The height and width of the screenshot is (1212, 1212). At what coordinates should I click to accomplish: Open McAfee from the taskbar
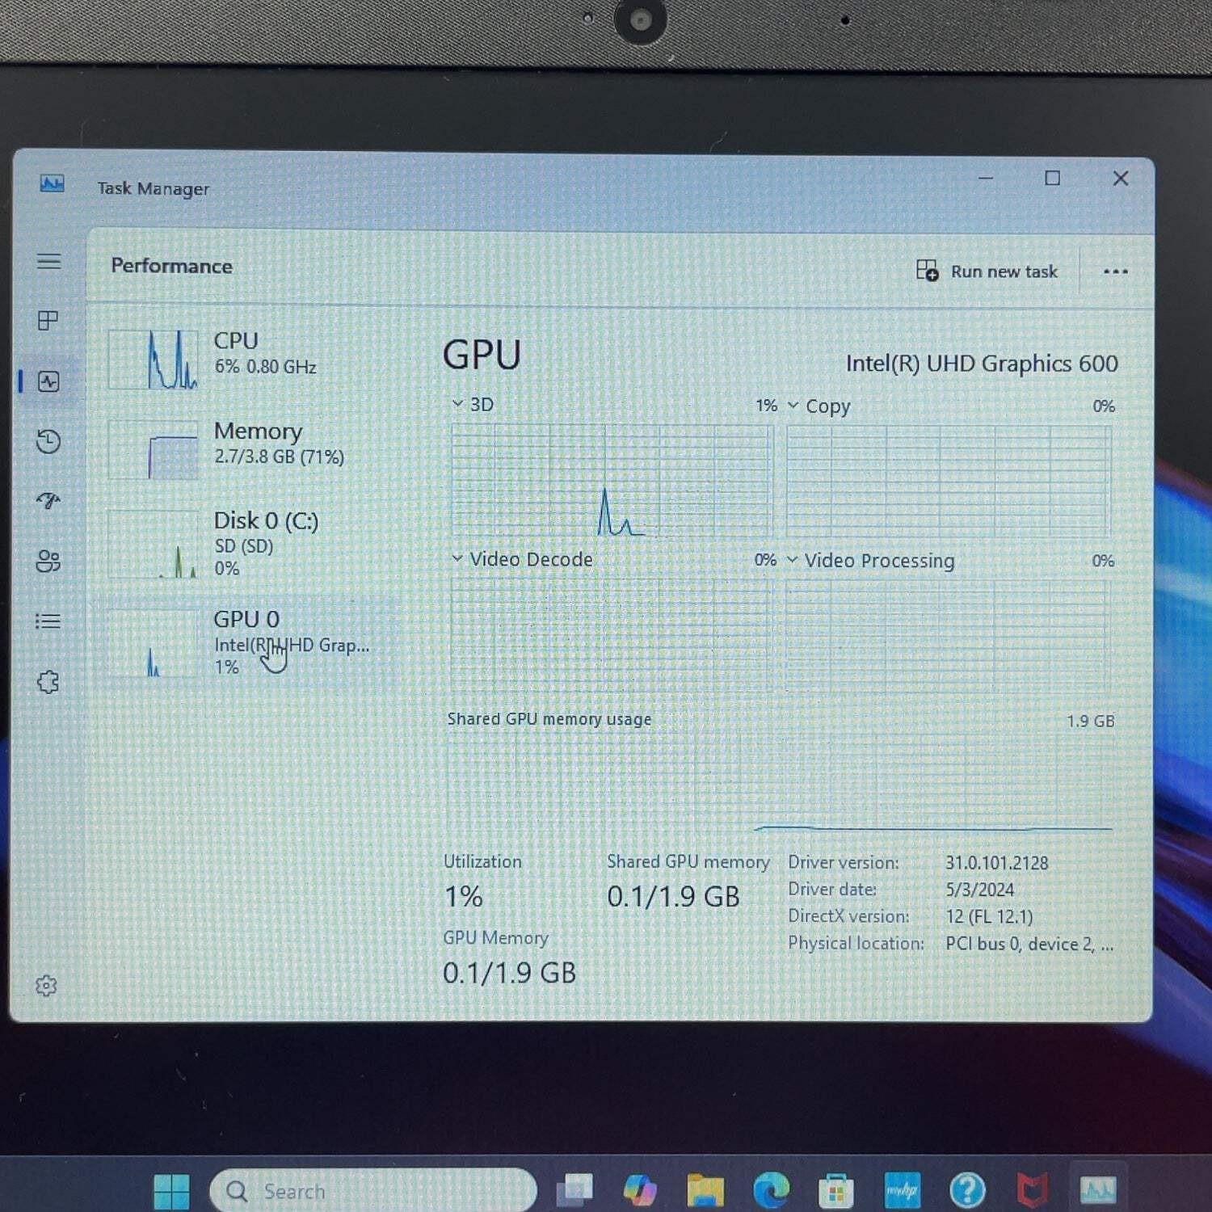[1033, 1190]
